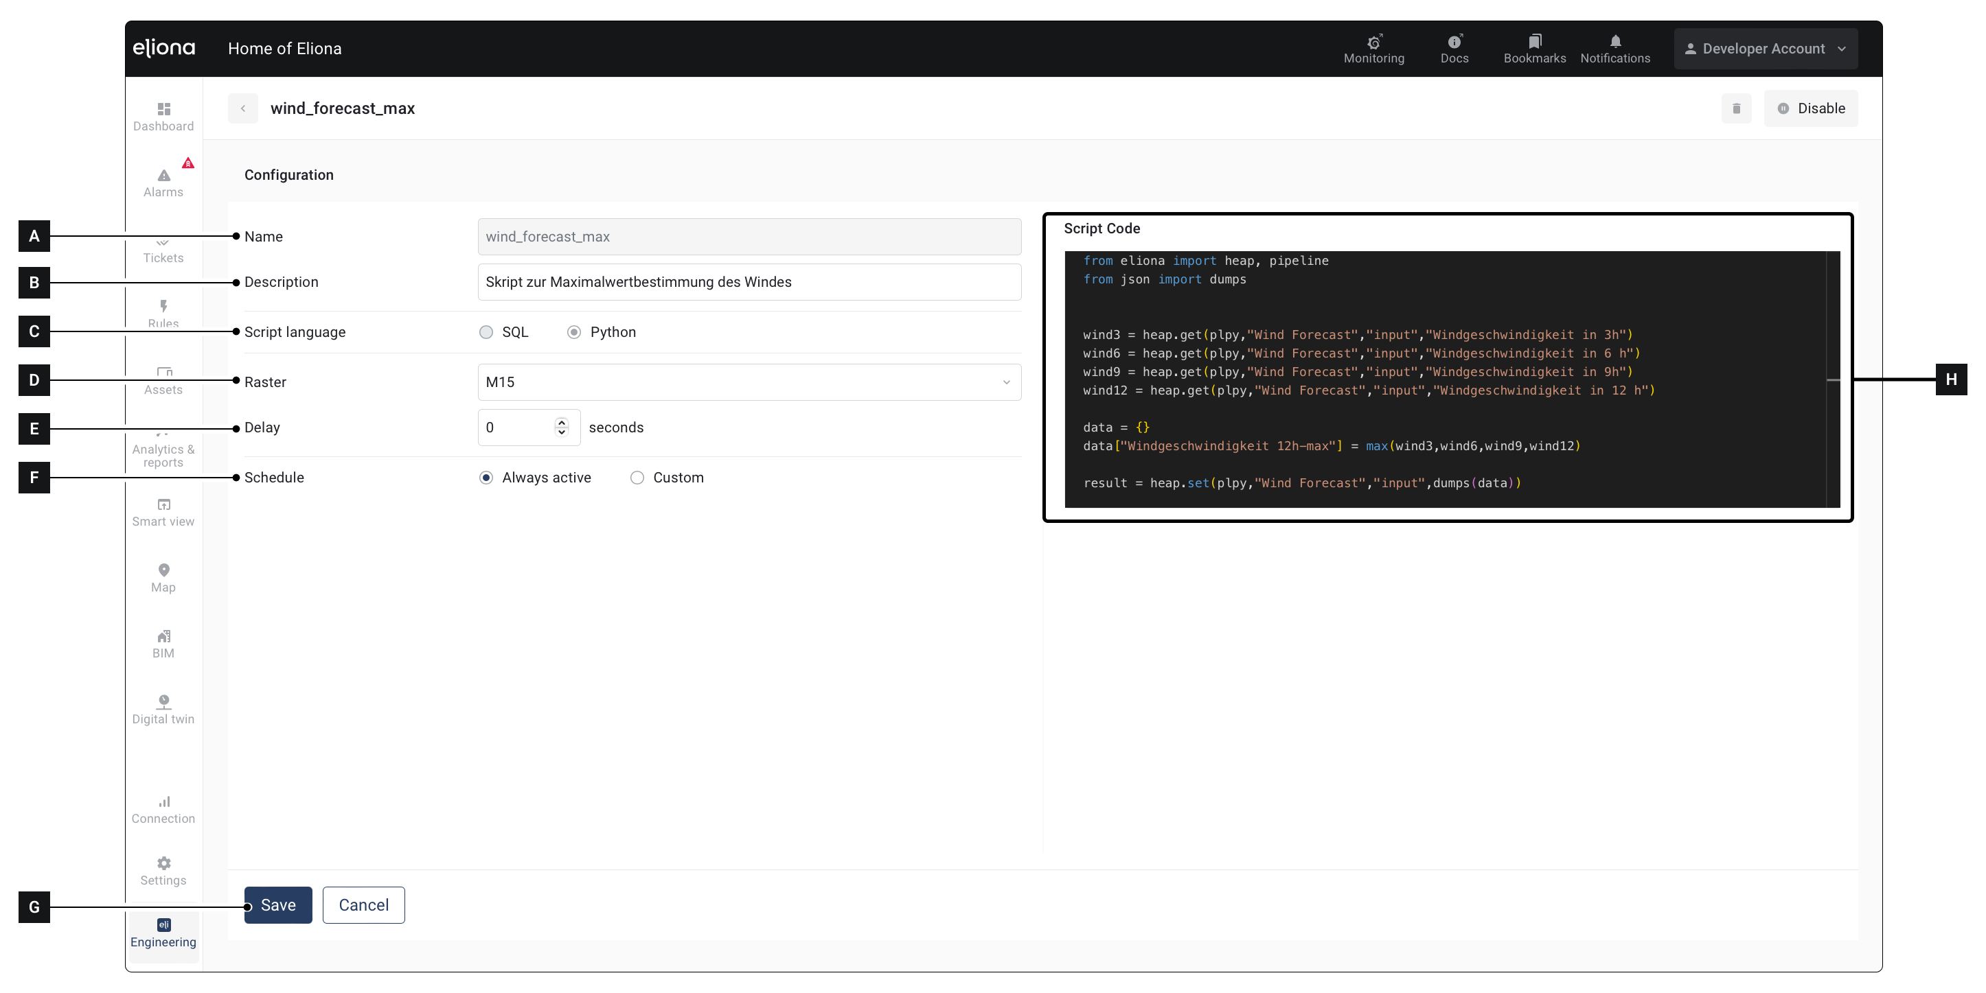Image resolution: width=1986 pixels, height=993 pixels.
Task: Open Docs from the top bar
Action: [1454, 49]
